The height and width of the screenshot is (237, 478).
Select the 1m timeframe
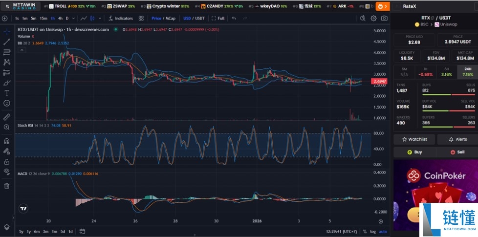(25, 18)
